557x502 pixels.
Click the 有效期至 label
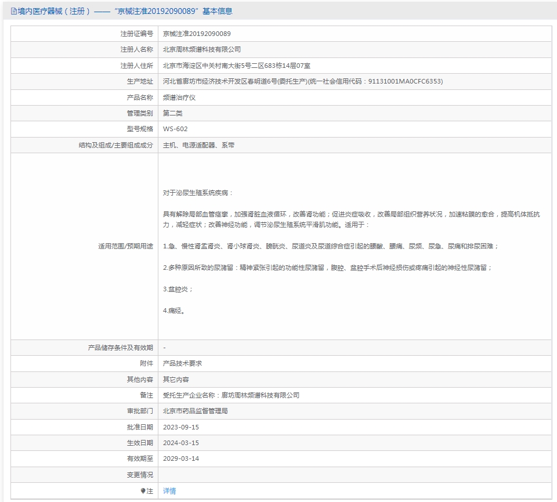point(140,458)
